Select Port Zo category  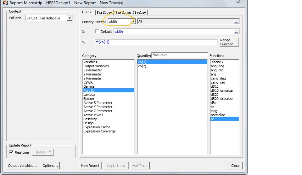coord(109,90)
